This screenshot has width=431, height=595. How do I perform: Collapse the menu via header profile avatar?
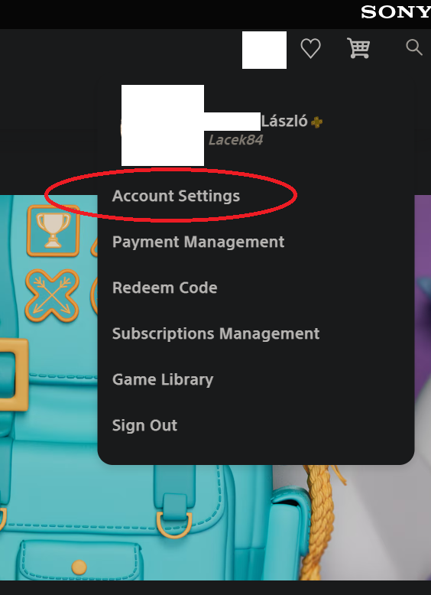tap(264, 50)
